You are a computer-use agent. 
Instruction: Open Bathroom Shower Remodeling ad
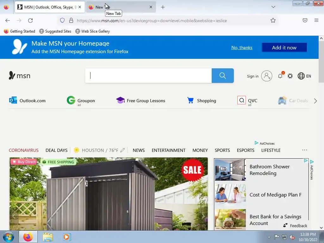click(x=261, y=170)
